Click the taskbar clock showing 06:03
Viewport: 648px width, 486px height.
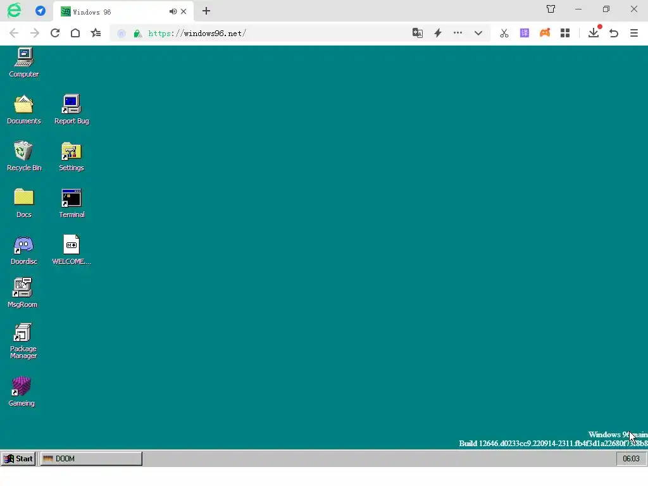tap(631, 459)
